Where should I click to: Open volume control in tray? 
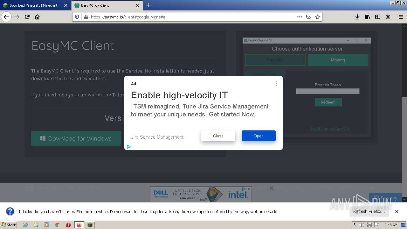pos(362,225)
